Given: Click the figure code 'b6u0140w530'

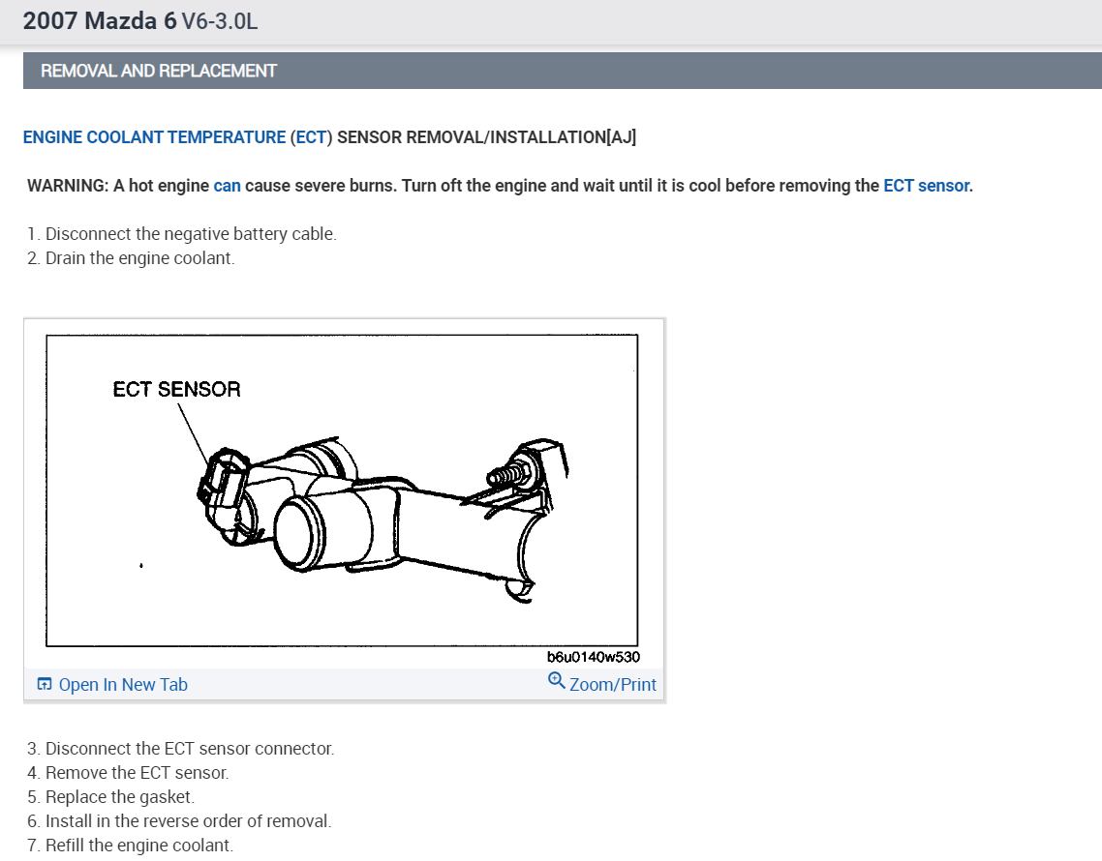Looking at the screenshot, I should tap(594, 657).
